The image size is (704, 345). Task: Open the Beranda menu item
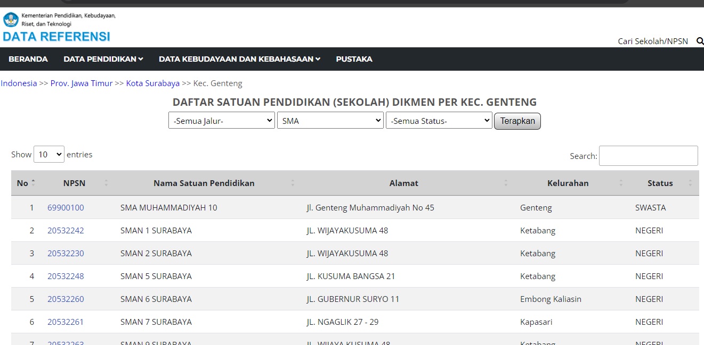click(28, 59)
